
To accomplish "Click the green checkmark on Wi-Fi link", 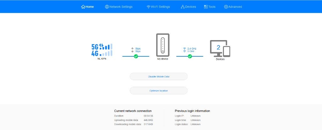I will [190, 56].
